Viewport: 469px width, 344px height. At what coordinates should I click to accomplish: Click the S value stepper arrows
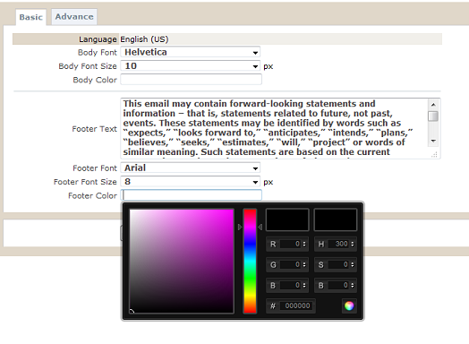353,264
